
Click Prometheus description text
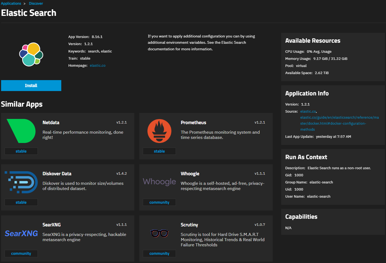[x=220, y=135]
